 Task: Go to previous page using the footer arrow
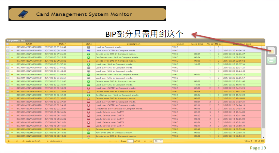point(116,141)
